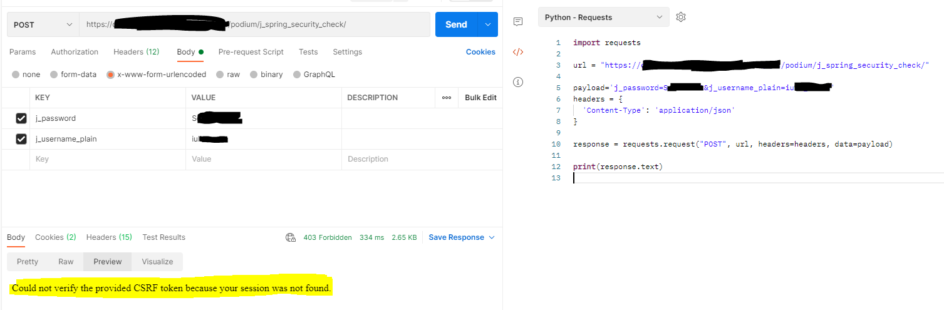
Task: Open code generation settings gear icon
Action: [x=681, y=18]
